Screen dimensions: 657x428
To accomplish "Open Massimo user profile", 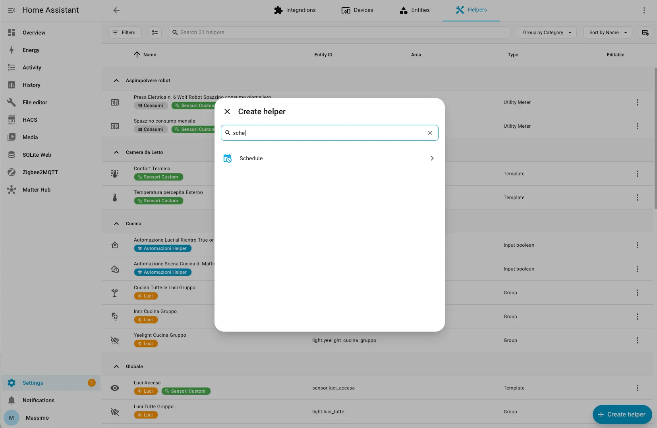I will coord(51,418).
